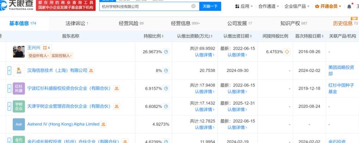Open 宁波红杉科盛股权投资合伙企业 link

(69, 88)
